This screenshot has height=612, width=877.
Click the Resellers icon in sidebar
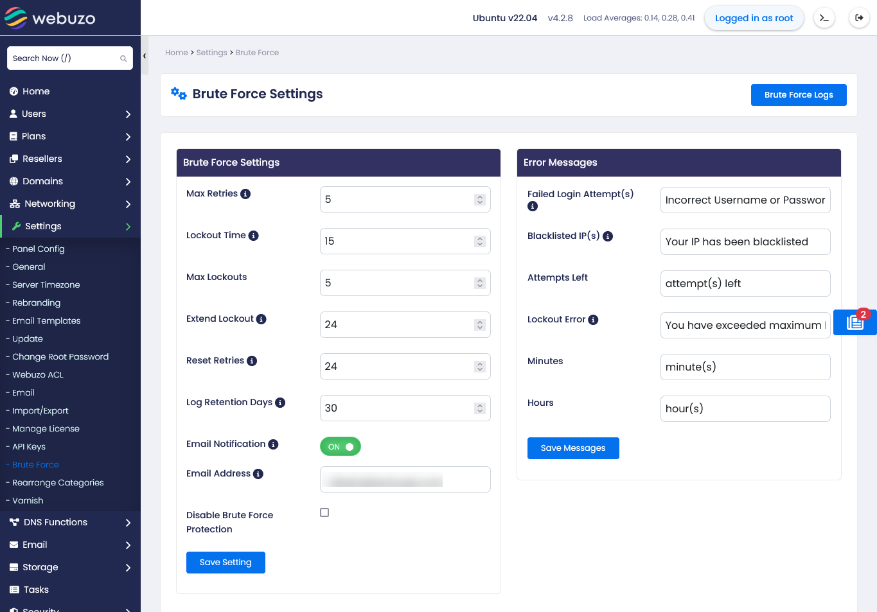13,159
